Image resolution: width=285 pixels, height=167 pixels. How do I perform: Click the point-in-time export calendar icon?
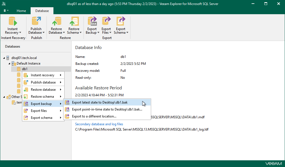click(x=67, y=109)
